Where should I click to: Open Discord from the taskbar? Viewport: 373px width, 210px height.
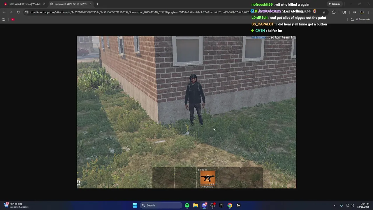(x=204, y=205)
